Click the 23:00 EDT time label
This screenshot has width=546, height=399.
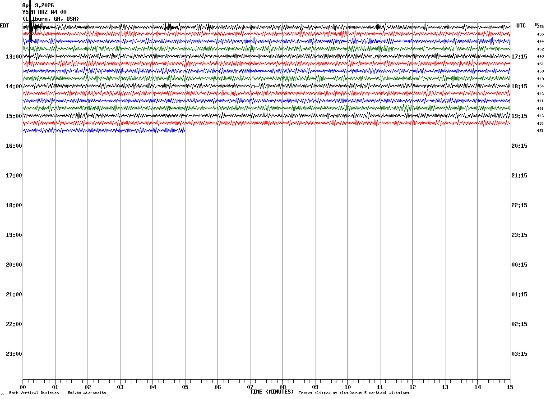click(14, 354)
